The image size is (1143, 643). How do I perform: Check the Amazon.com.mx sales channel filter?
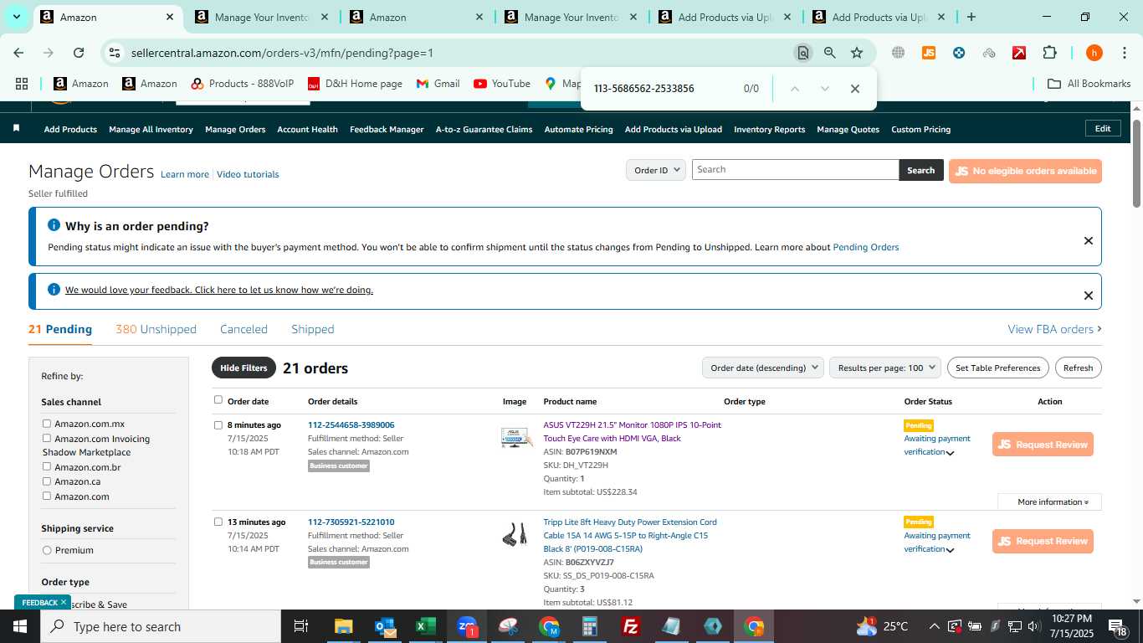pyautogui.click(x=47, y=424)
